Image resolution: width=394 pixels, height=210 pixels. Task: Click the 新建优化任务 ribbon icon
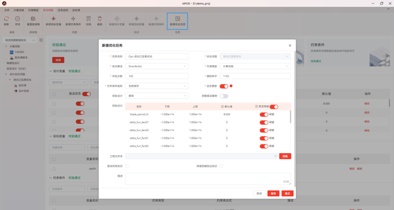[x=177, y=19]
